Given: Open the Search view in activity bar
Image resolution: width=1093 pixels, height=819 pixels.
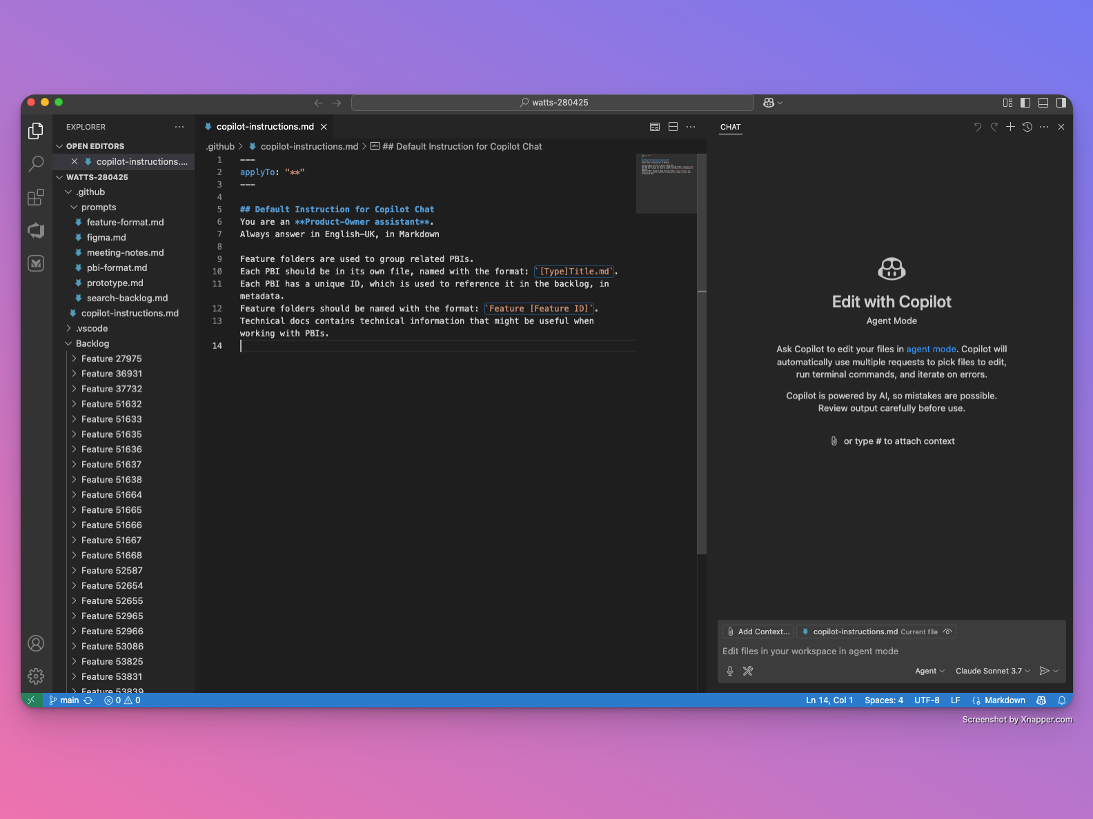Looking at the screenshot, I should tap(36, 163).
